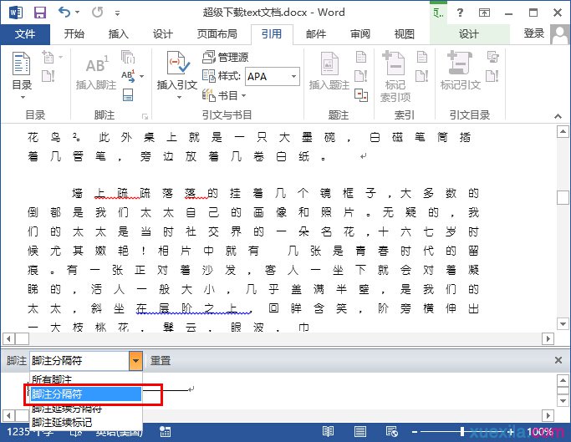This screenshot has height=442, width=571.
Task: Click the 重置 reset button in the footnote pane
Action: [161, 360]
